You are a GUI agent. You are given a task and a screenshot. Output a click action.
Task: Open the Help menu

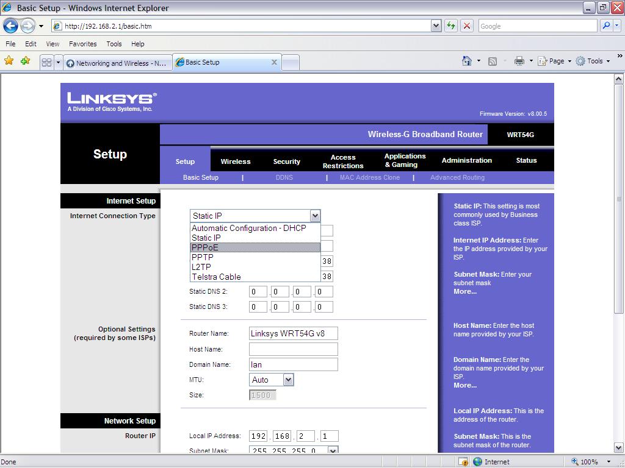point(137,44)
